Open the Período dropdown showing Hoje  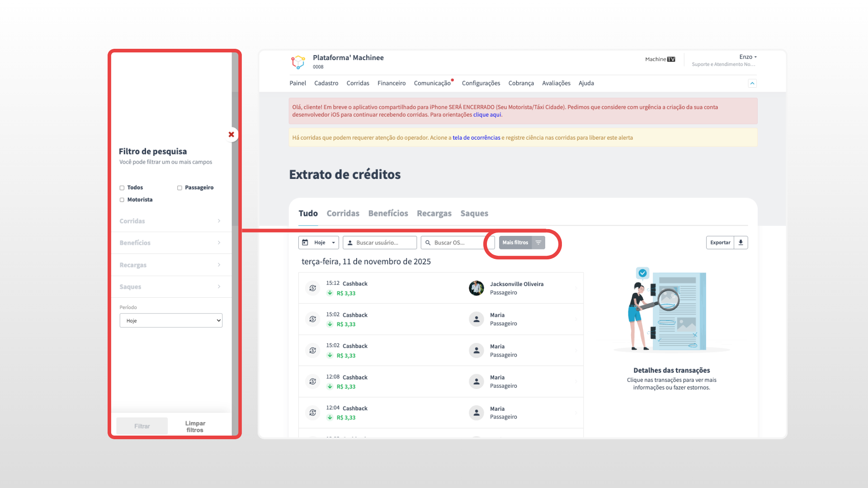tap(171, 320)
